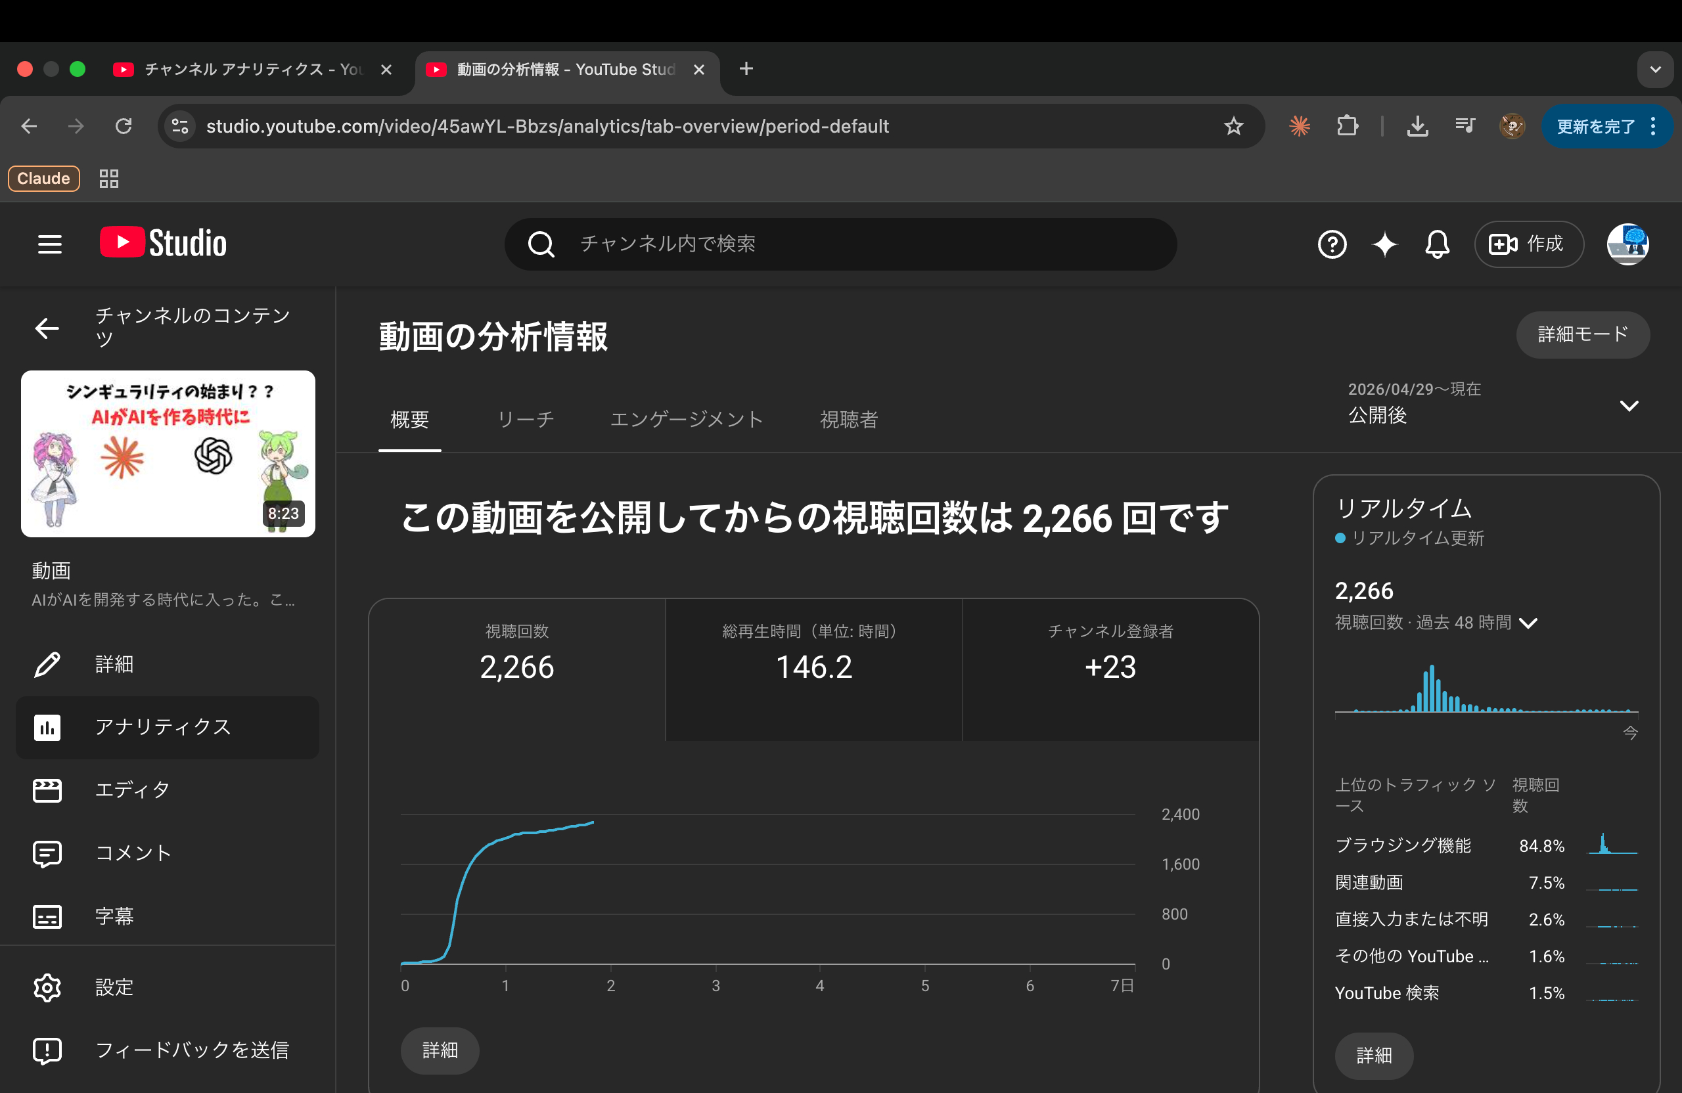Close the チャンネル アナリティクス tab
The height and width of the screenshot is (1093, 1682).
pyautogui.click(x=386, y=69)
